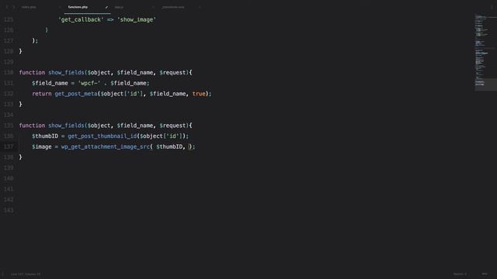Open the PHP syntax selector in status bar
497x279 pixels.
pyautogui.click(x=485, y=274)
